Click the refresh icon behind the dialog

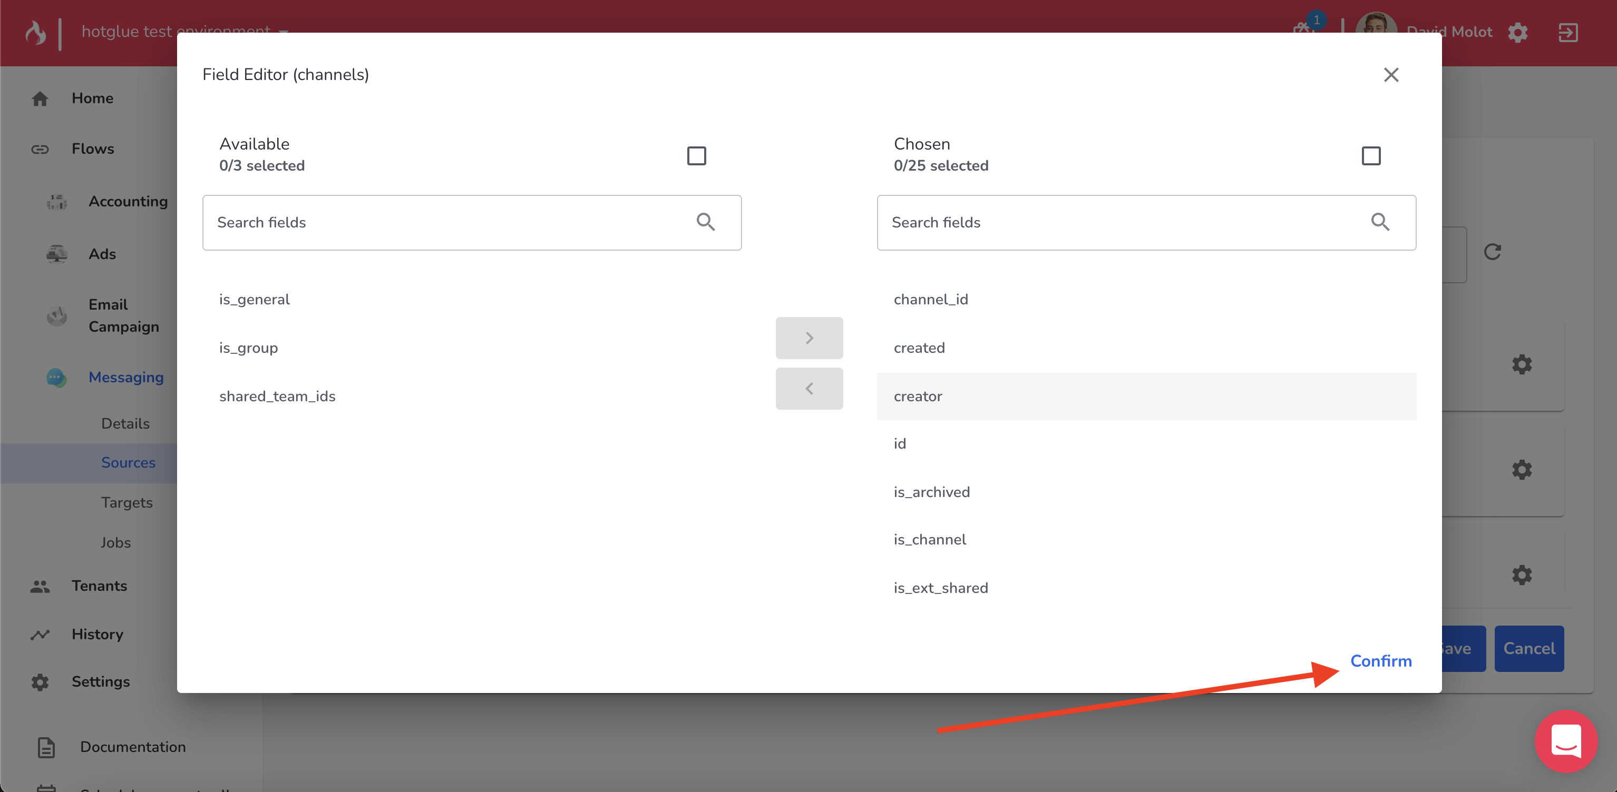click(1492, 252)
